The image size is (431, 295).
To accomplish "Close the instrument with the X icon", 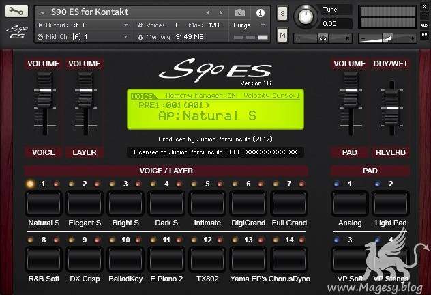I will [424, 6].
